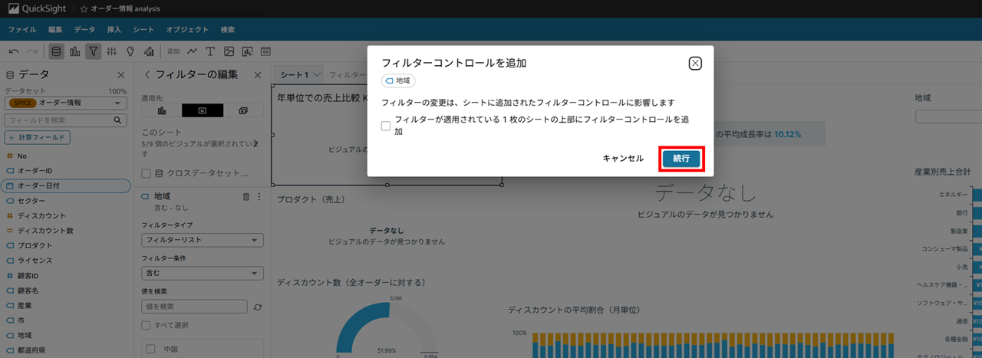This screenshot has height=358, width=982.
Task: Click the キャンセル button
Action: pyautogui.click(x=623, y=158)
